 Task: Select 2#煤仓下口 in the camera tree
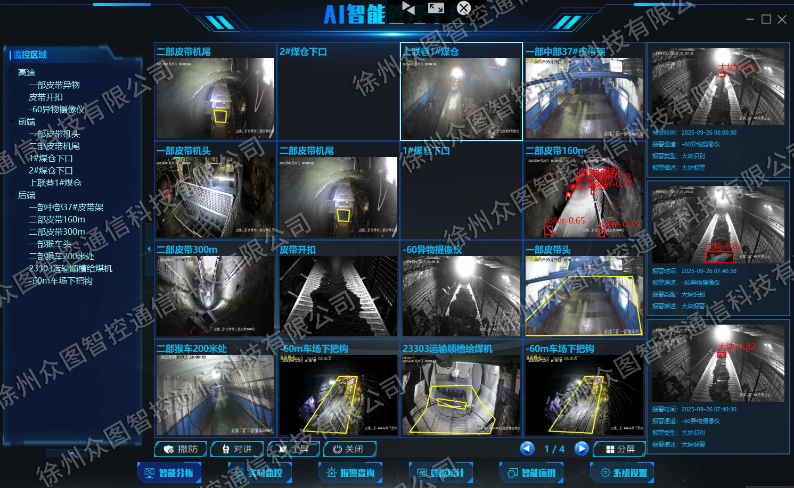click(x=51, y=170)
